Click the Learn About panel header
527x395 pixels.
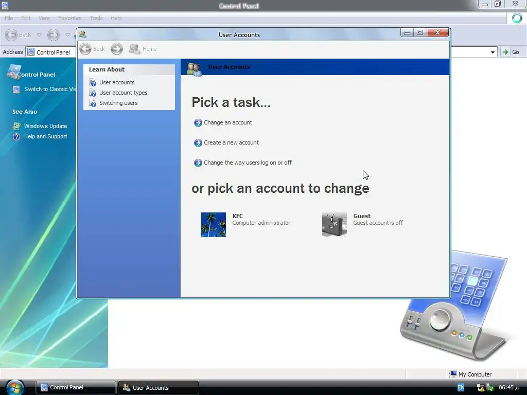pyautogui.click(x=129, y=69)
